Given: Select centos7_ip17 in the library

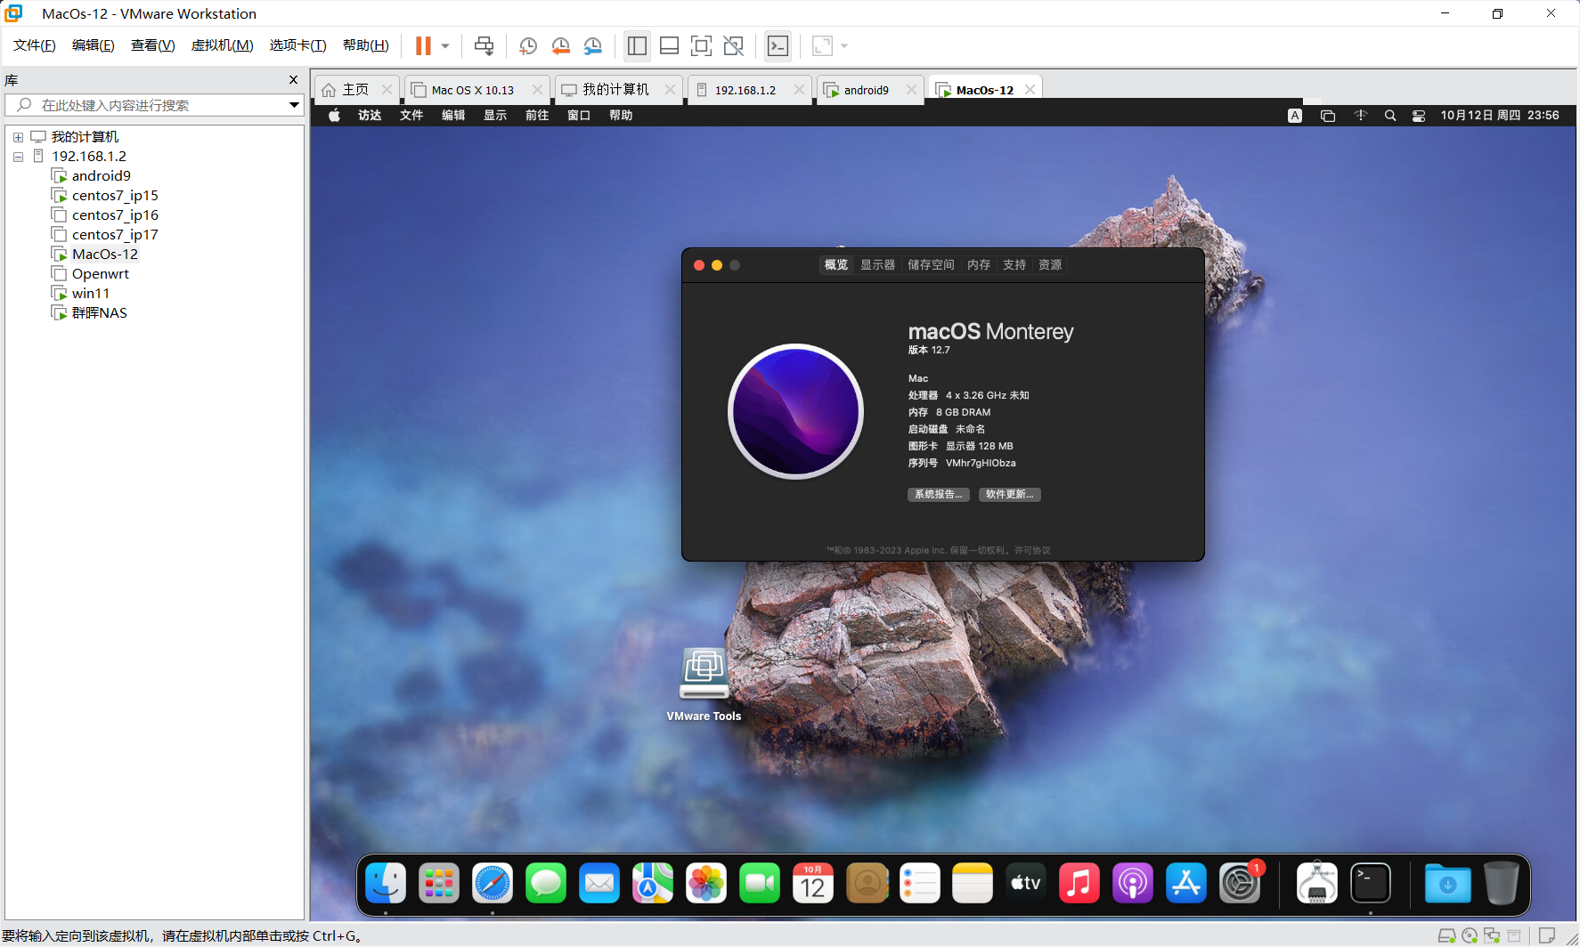Looking at the screenshot, I should 115,235.
